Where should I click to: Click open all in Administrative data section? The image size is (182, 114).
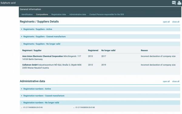[166, 82]
